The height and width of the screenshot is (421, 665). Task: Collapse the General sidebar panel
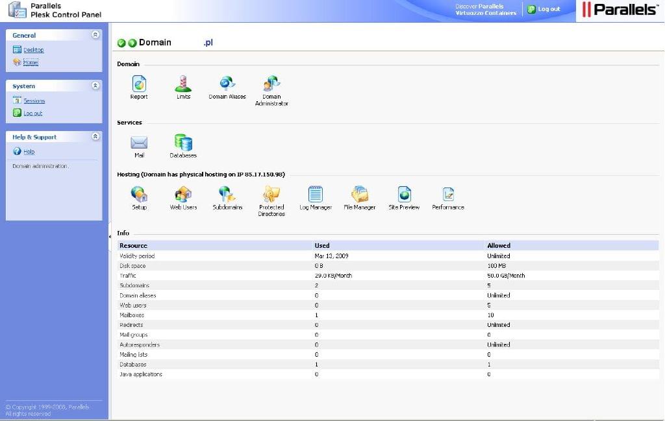point(95,35)
